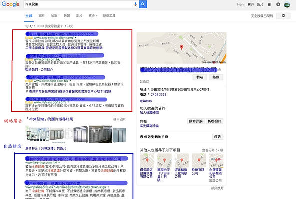Click the SafeSearch status text
Image resolution: width=296 pixels, height=199 pixels.
coord(262,16)
